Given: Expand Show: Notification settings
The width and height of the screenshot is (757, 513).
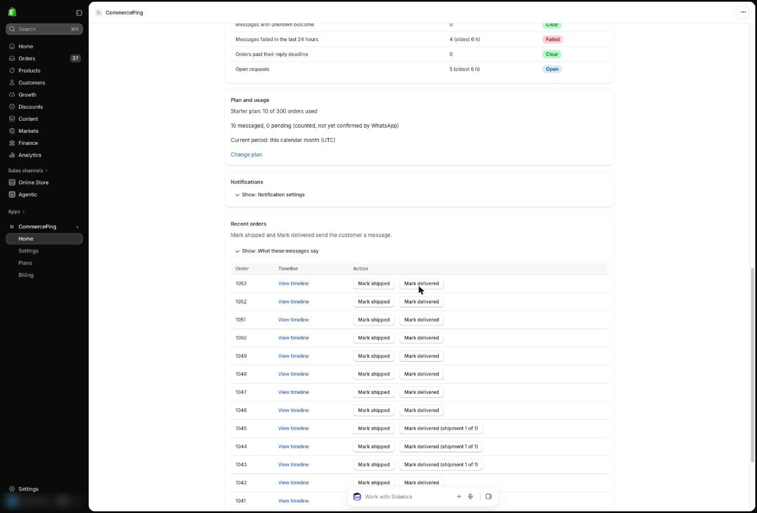Looking at the screenshot, I should pyautogui.click(x=270, y=195).
